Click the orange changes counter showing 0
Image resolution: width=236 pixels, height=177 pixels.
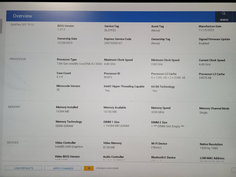tap(89, 168)
